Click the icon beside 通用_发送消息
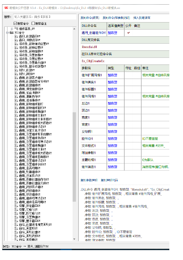 [x=16, y=93]
